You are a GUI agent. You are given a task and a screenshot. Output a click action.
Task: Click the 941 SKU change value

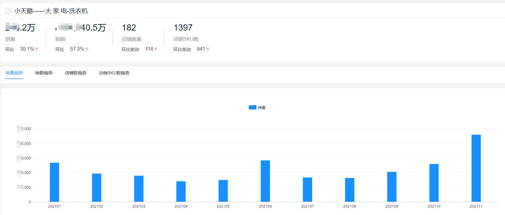click(x=201, y=49)
